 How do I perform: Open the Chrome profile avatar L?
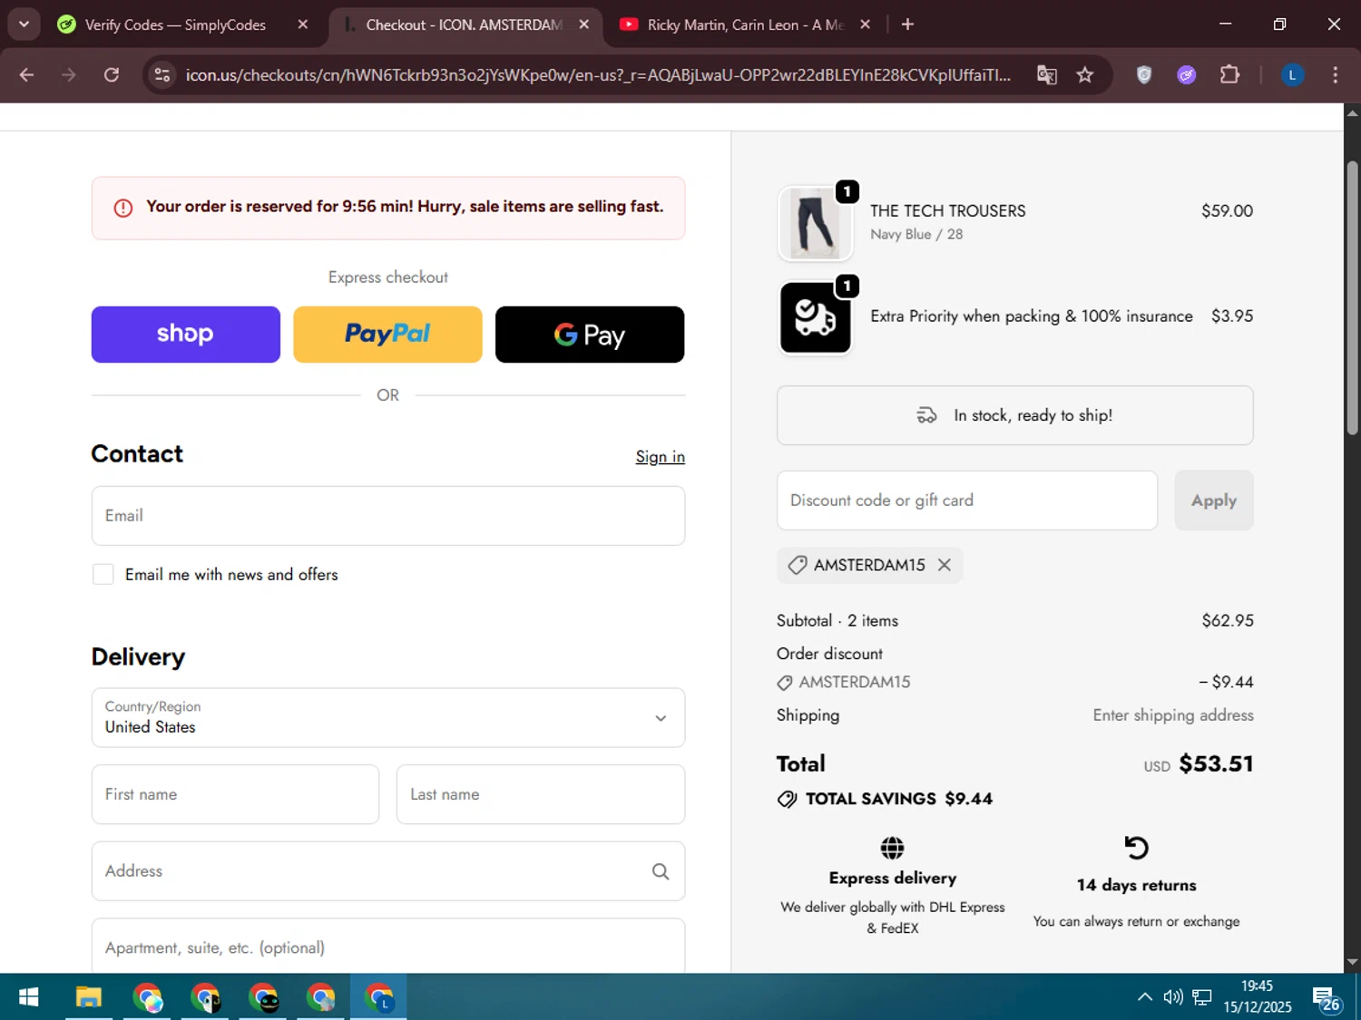tap(1292, 75)
